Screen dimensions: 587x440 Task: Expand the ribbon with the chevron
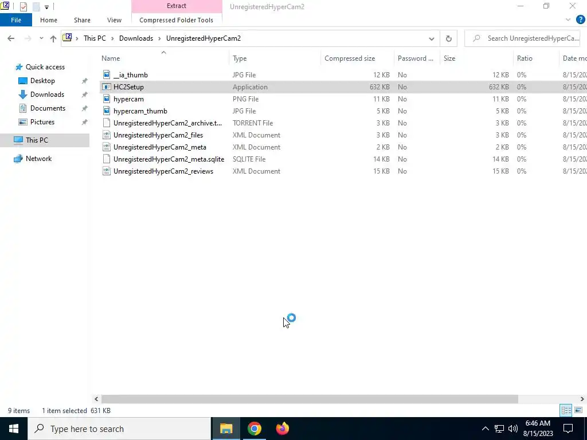[568, 20]
